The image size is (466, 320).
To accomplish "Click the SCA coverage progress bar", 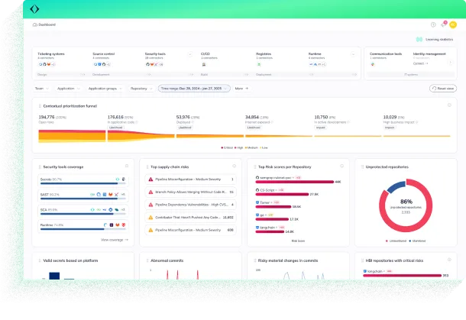I will click(83, 214).
